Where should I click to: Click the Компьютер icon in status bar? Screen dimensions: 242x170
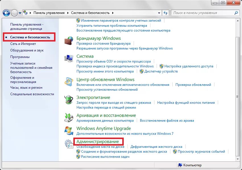click(180, 165)
